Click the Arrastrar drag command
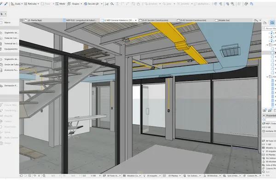The image size is (276, 180). point(151,4)
